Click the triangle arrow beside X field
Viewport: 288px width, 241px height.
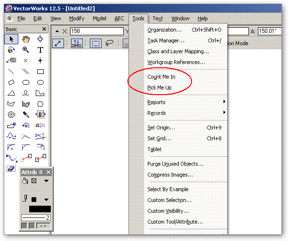pos(57,31)
